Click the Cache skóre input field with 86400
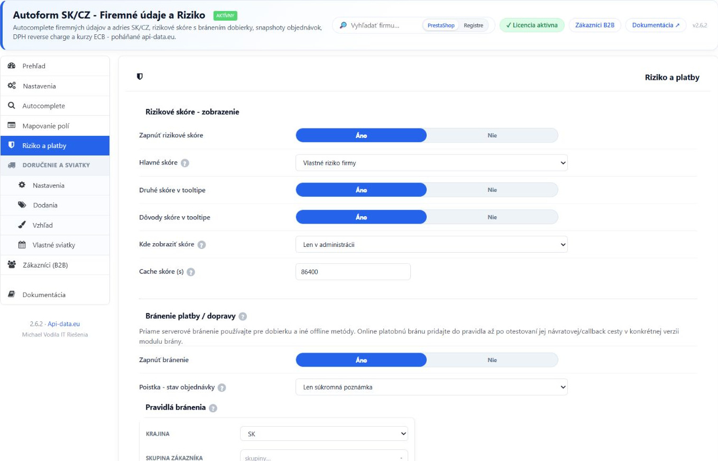The width and height of the screenshot is (718, 461). pyautogui.click(x=353, y=272)
